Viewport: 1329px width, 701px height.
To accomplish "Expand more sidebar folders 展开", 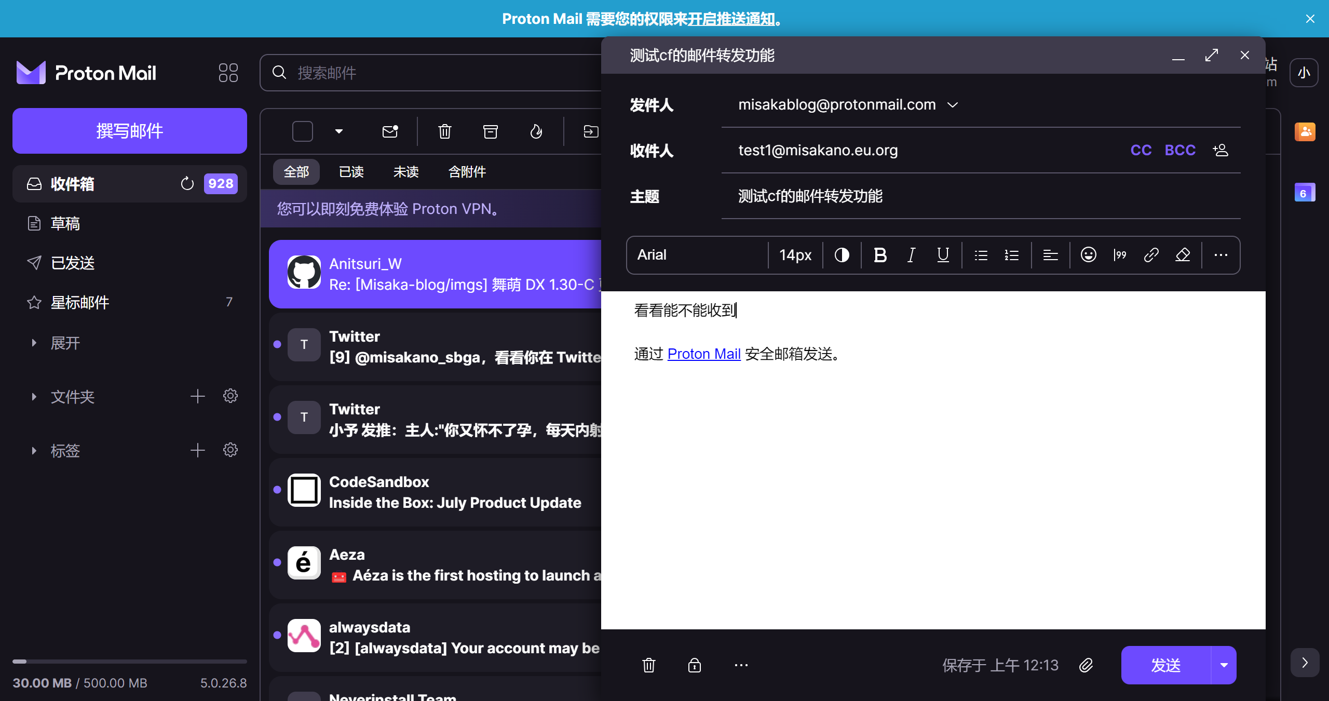I will (x=65, y=343).
